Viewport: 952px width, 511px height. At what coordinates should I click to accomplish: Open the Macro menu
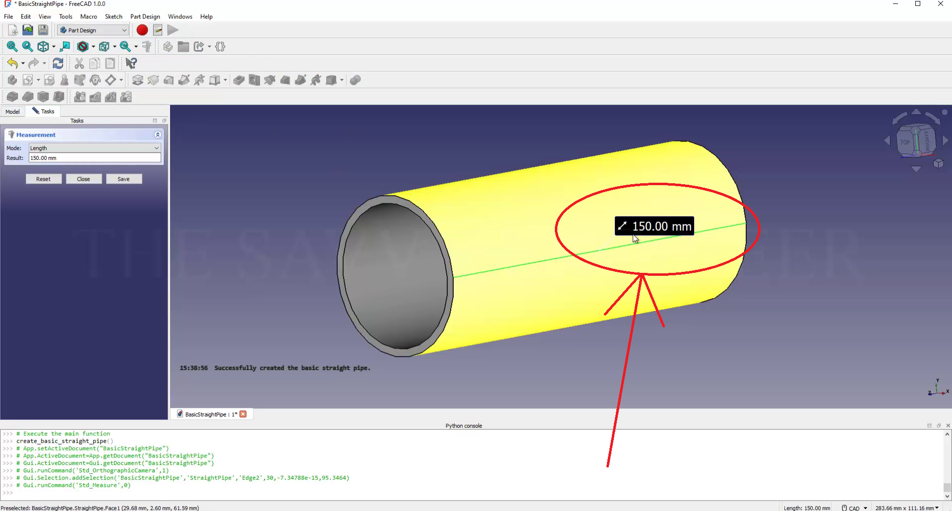click(x=89, y=16)
